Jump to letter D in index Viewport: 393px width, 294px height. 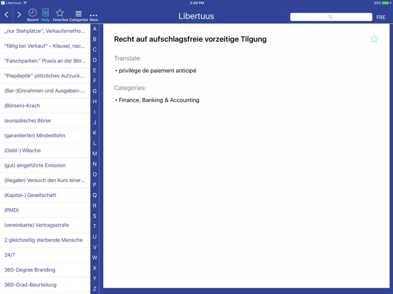coord(95,60)
